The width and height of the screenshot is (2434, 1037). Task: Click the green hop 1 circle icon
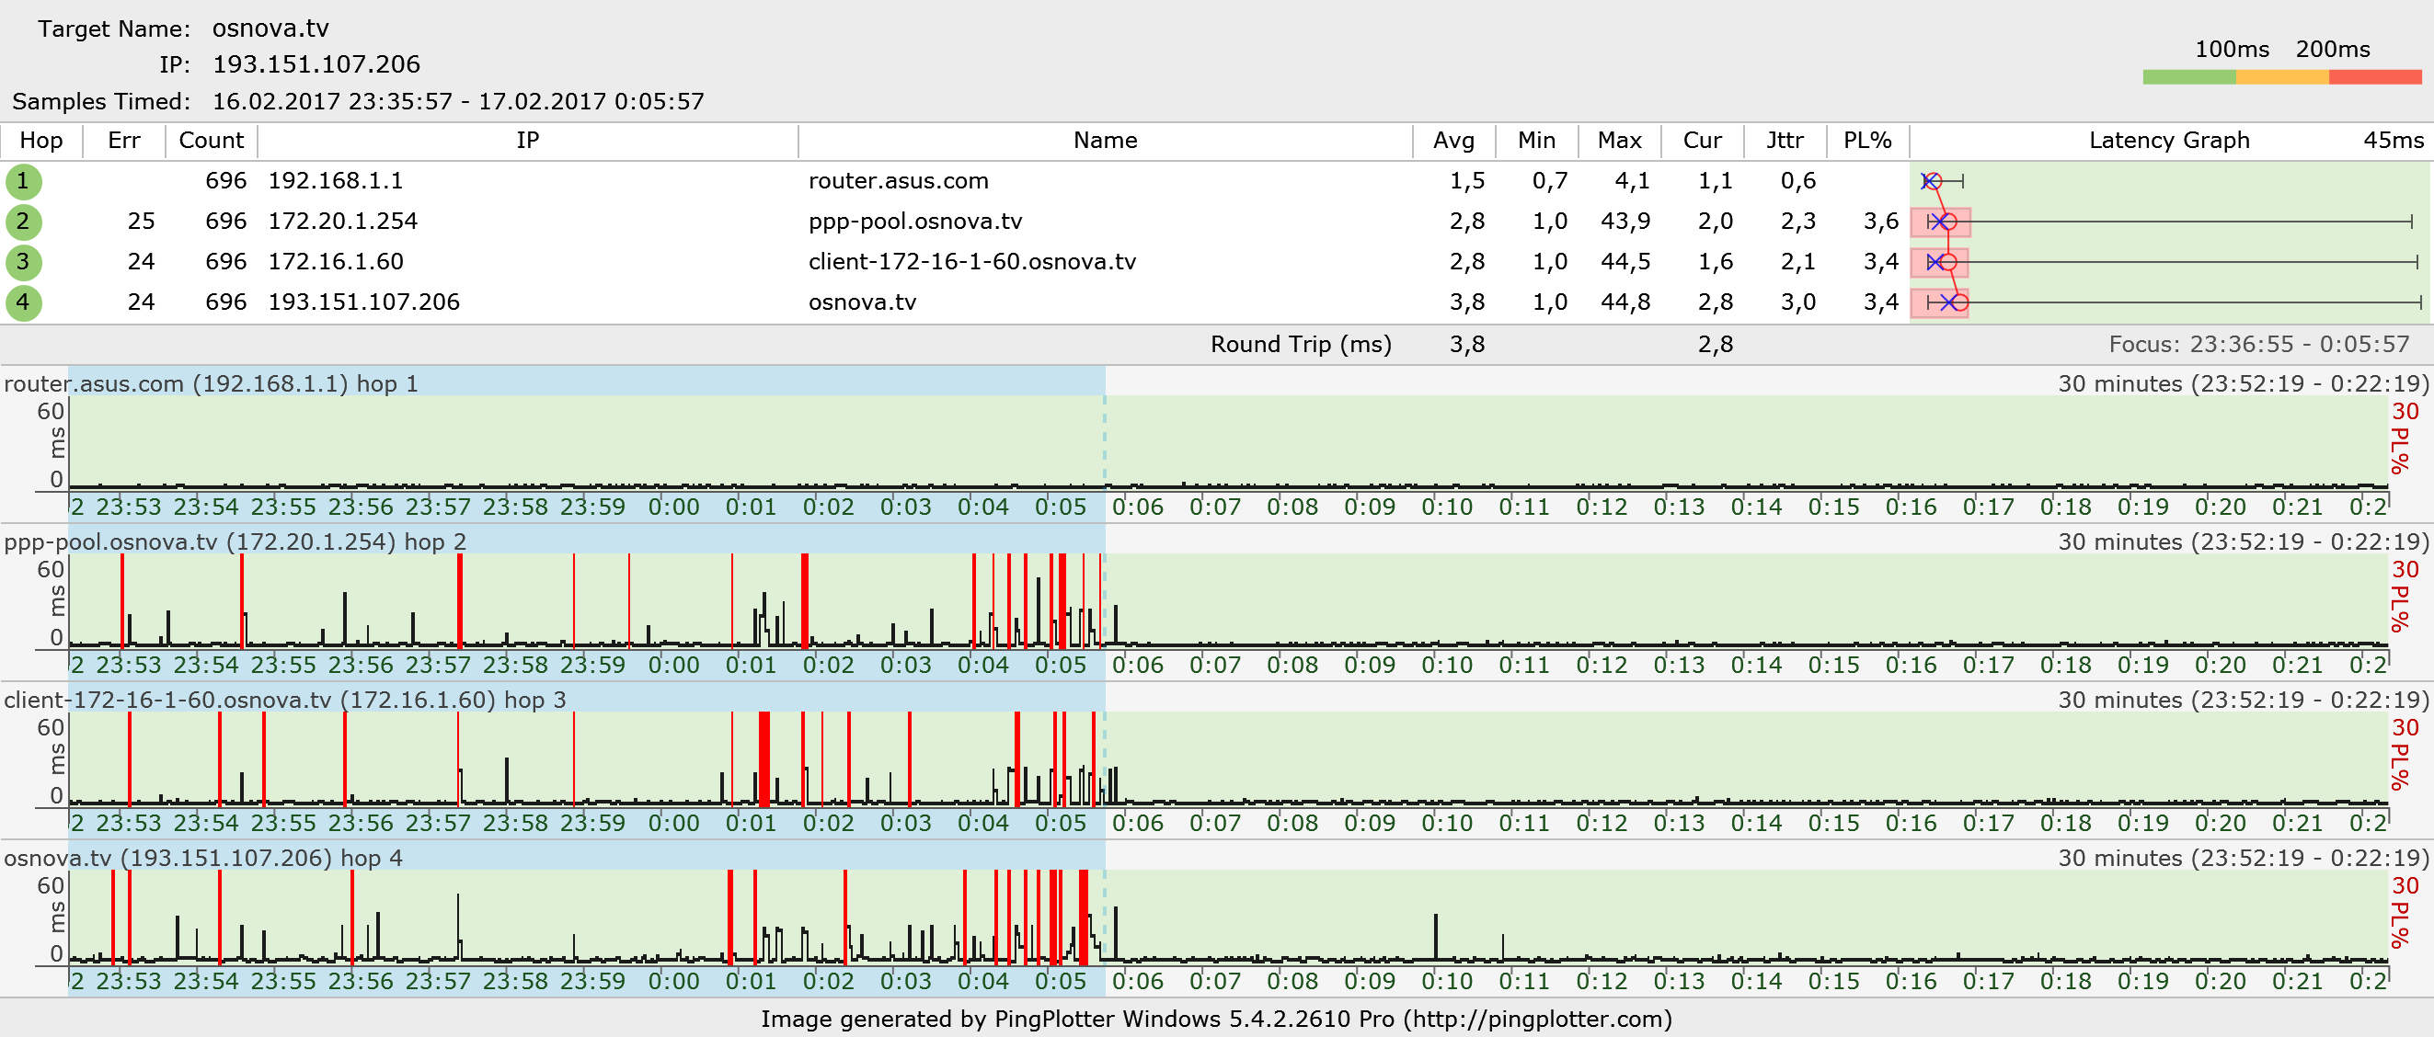23,181
